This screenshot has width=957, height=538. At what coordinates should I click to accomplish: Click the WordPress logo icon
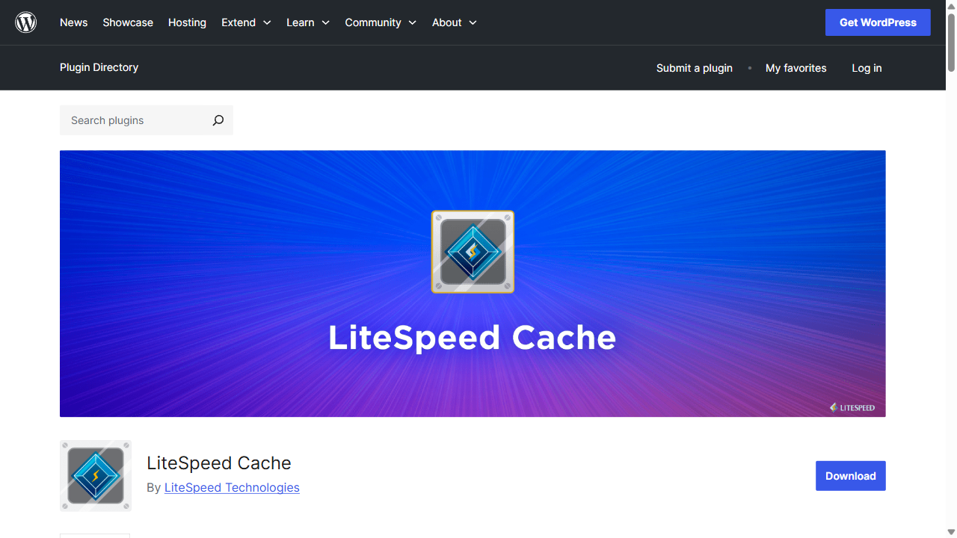pyautogui.click(x=25, y=22)
